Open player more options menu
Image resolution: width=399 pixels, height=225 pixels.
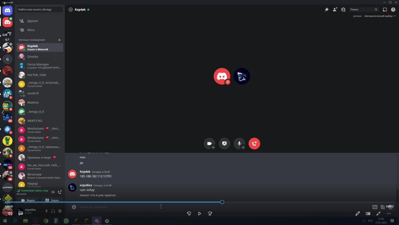point(389,213)
